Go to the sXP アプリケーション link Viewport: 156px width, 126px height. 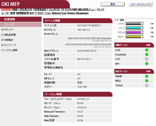[x=41, y=13]
